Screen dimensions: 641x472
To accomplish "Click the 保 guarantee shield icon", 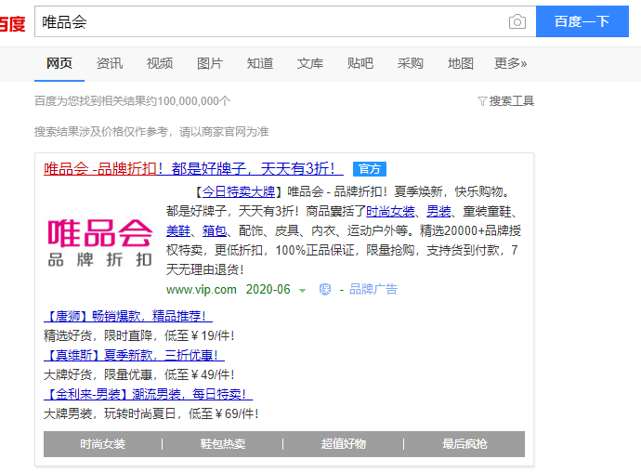I will point(325,290).
